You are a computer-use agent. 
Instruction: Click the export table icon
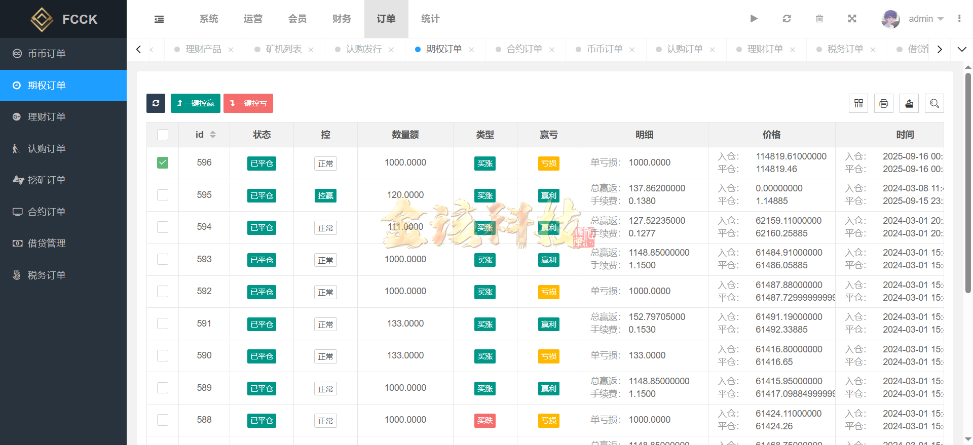[909, 103]
